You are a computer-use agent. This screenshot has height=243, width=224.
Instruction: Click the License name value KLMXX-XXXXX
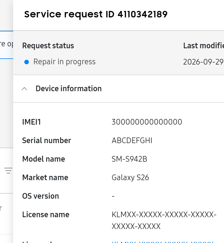click(164, 220)
